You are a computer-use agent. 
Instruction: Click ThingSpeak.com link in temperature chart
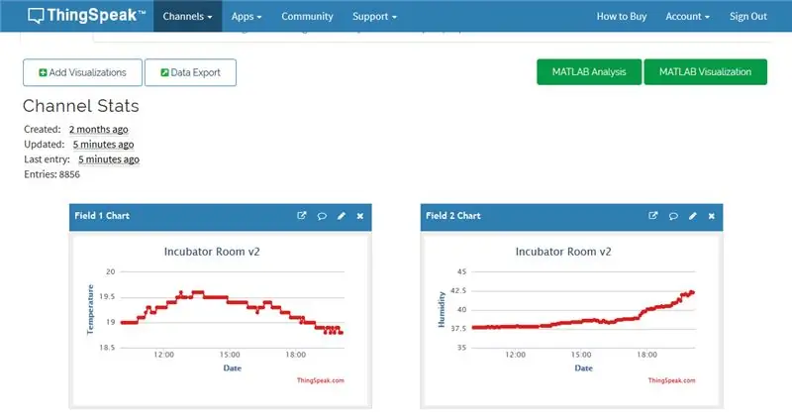point(320,380)
